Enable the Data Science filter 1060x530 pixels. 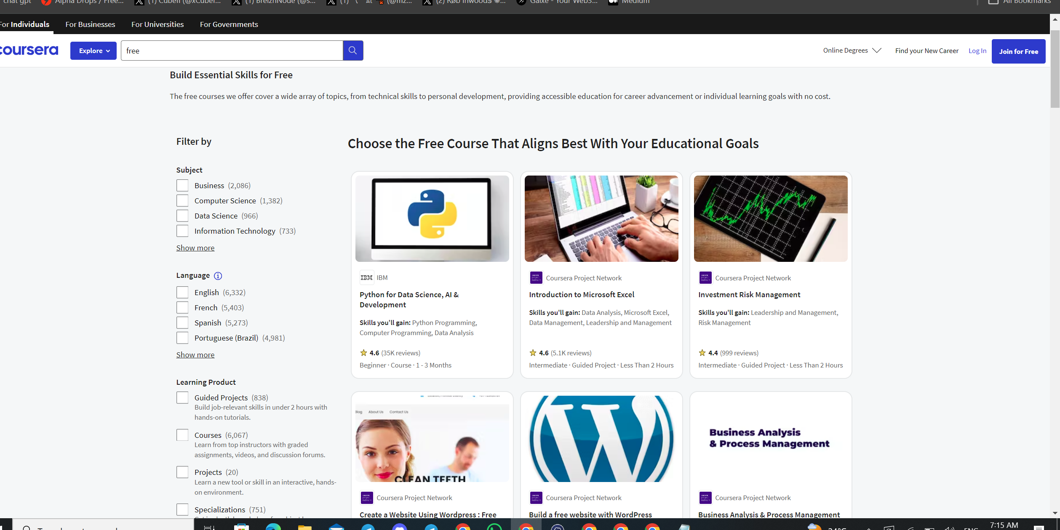pos(182,216)
